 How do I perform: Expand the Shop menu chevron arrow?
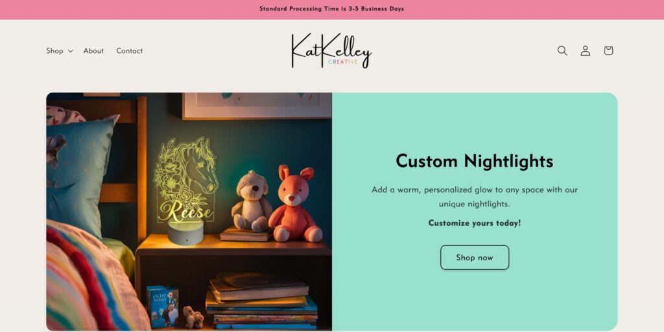70,51
